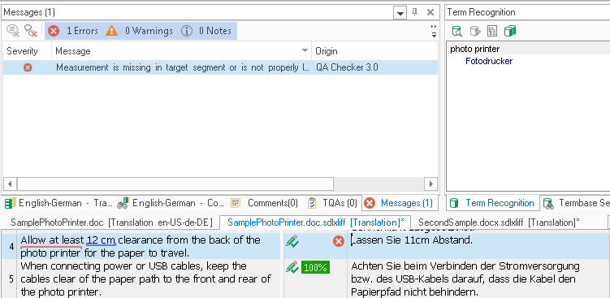
Task: Switch to the SecondSample.docx.sdlxliff document tab
Action: [499, 222]
